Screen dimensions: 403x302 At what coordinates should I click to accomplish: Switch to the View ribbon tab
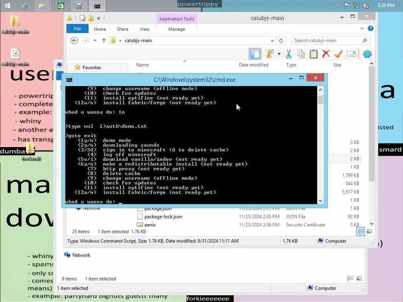[x=144, y=29]
